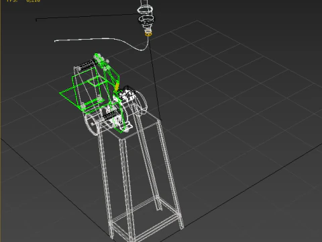Select the front right stand leg
Viewport: 322px width, 242px height.
coord(170,175)
